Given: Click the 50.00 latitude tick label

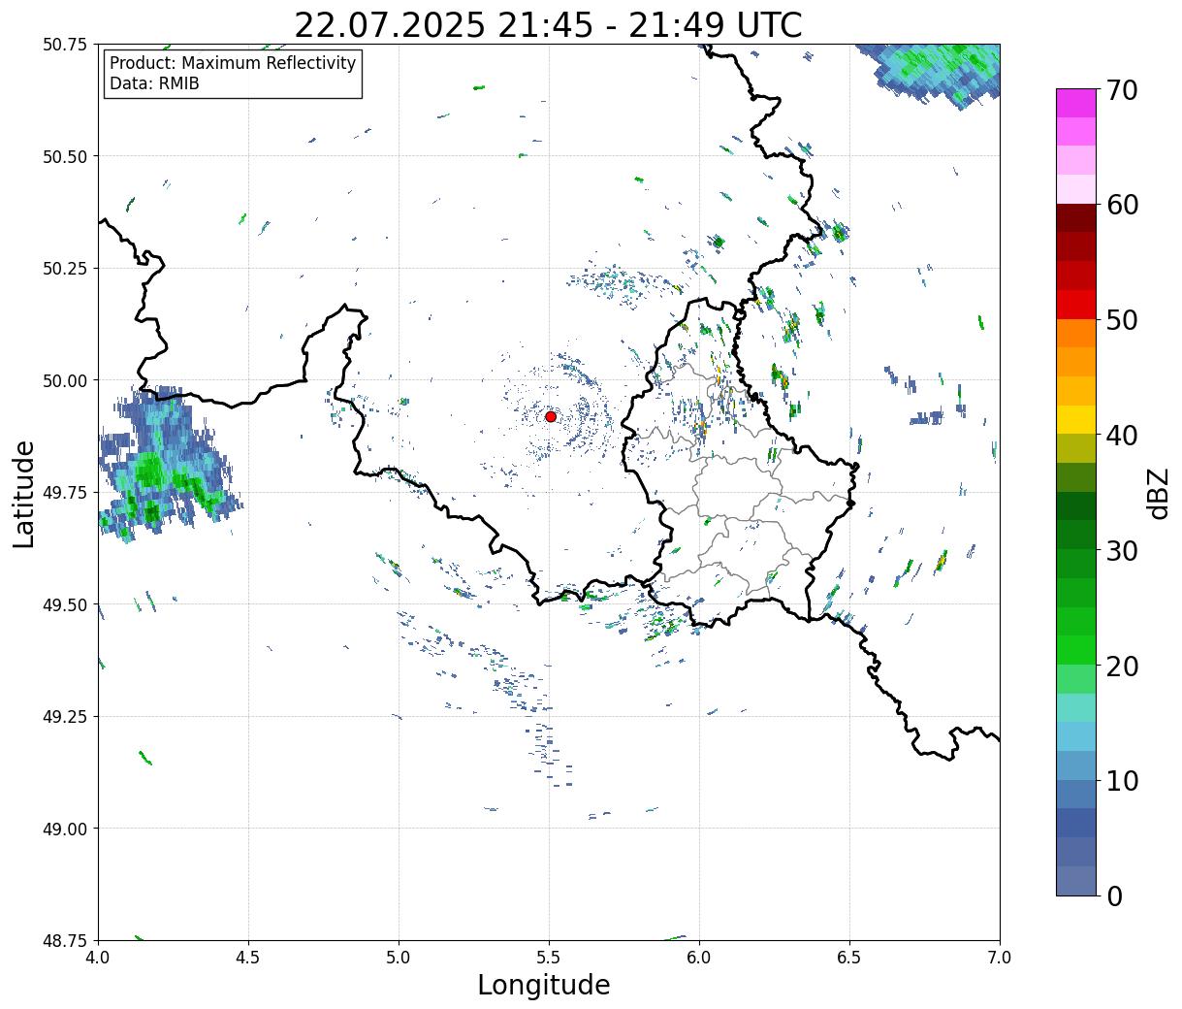Looking at the screenshot, I should click(65, 380).
